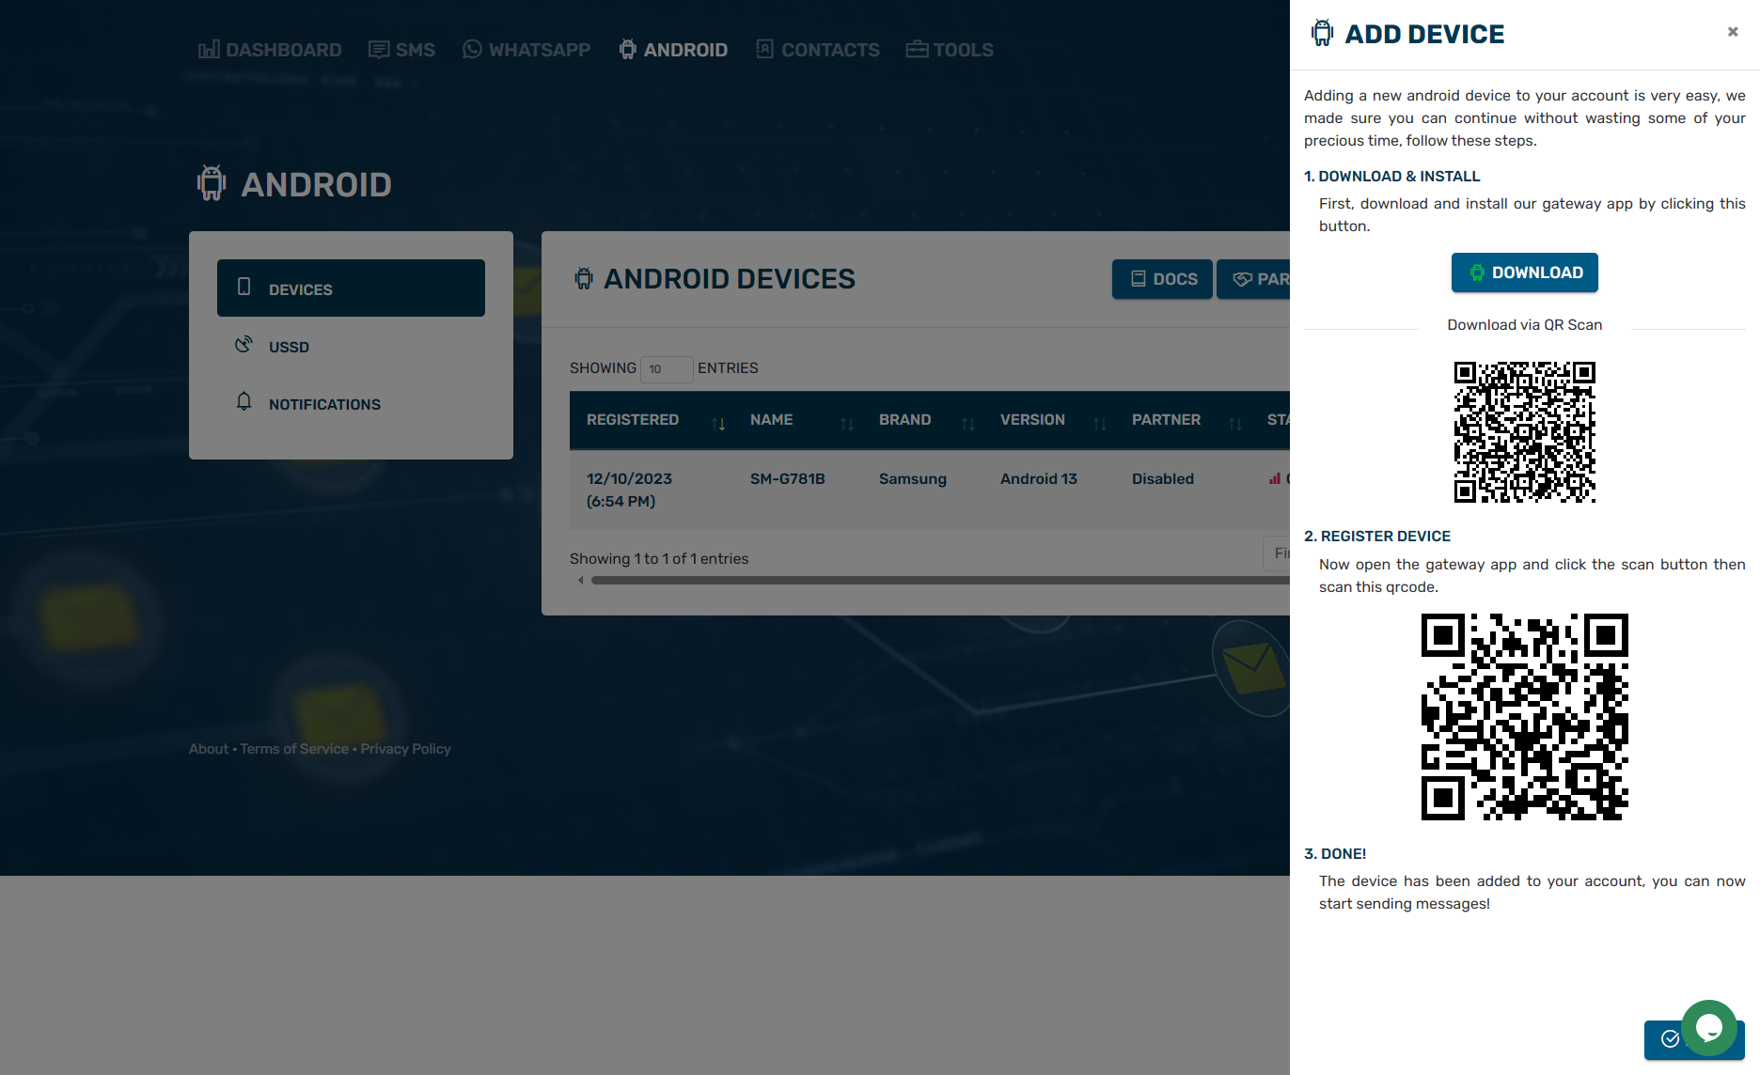The width and height of the screenshot is (1760, 1075).
Task: Select Notifications in the sidebar
Action: [x=351, y=403]
